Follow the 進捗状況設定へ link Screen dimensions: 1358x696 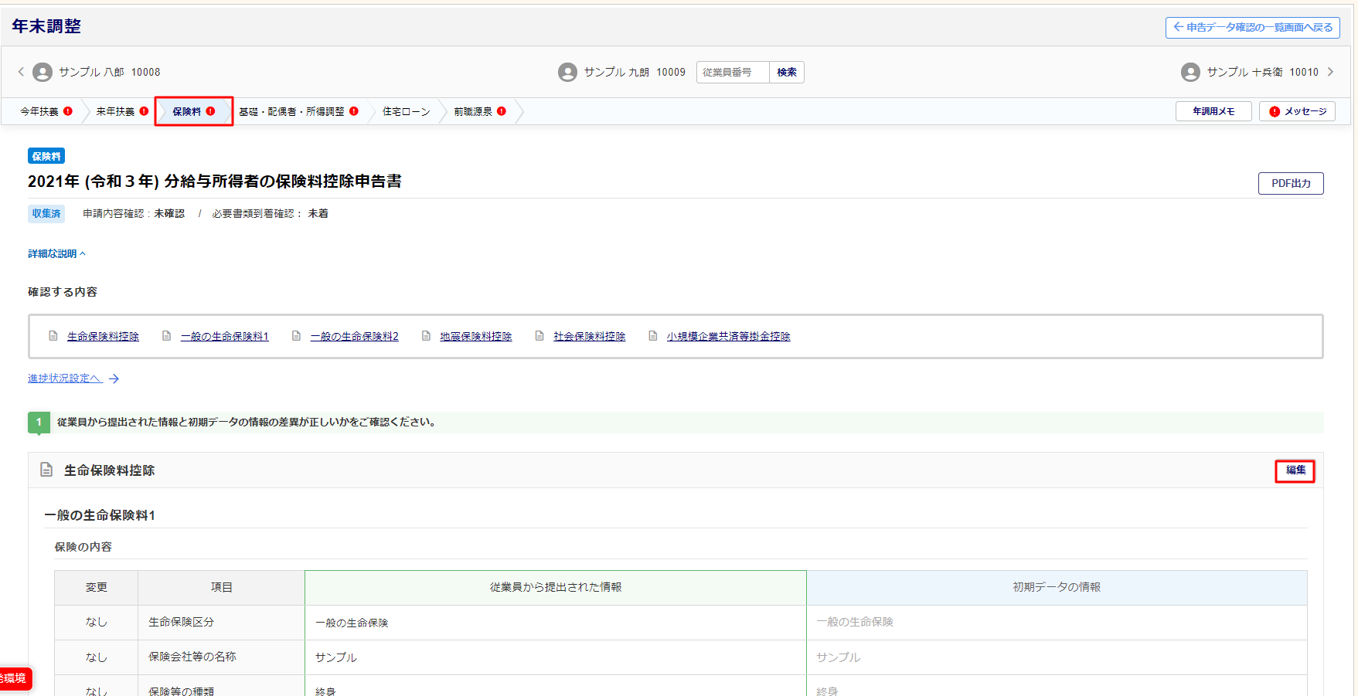point(64,378)
